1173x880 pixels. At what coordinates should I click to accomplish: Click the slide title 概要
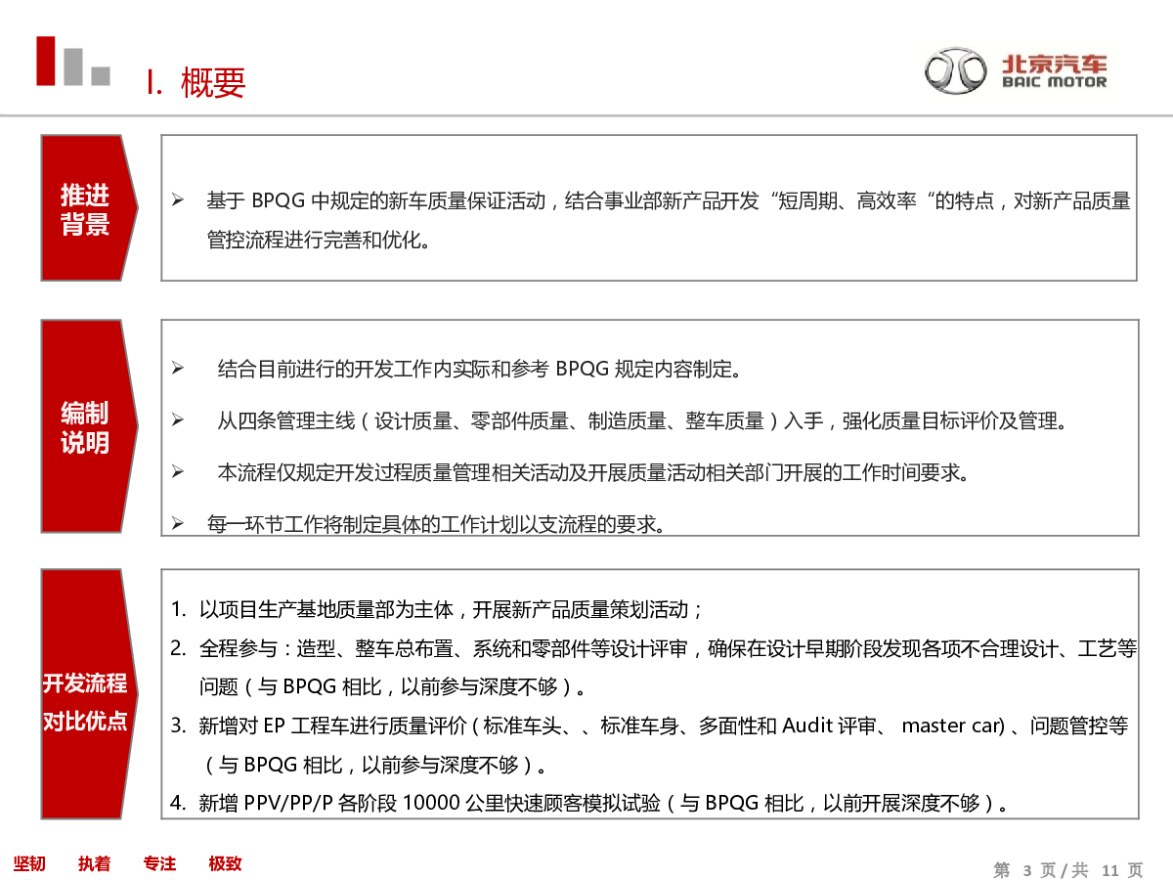click(x=213, y=83)
